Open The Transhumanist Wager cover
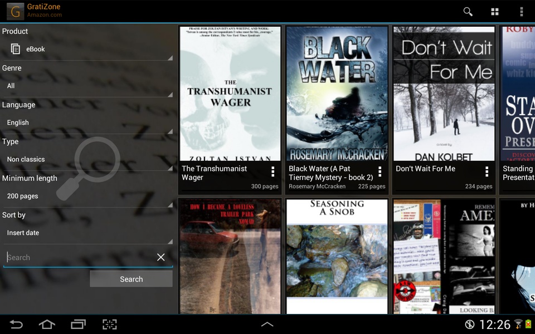This screenshot has width=535, height=334. [x=230, y=94]
